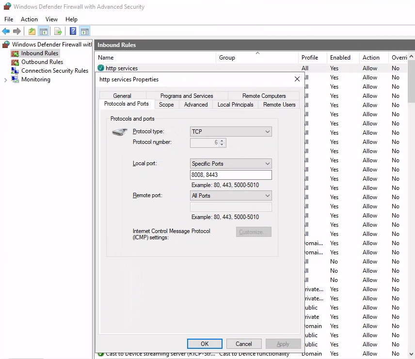Viewport: 415px width, 359px height.
Task: Click the Cancel button
Action: point(244,343)
